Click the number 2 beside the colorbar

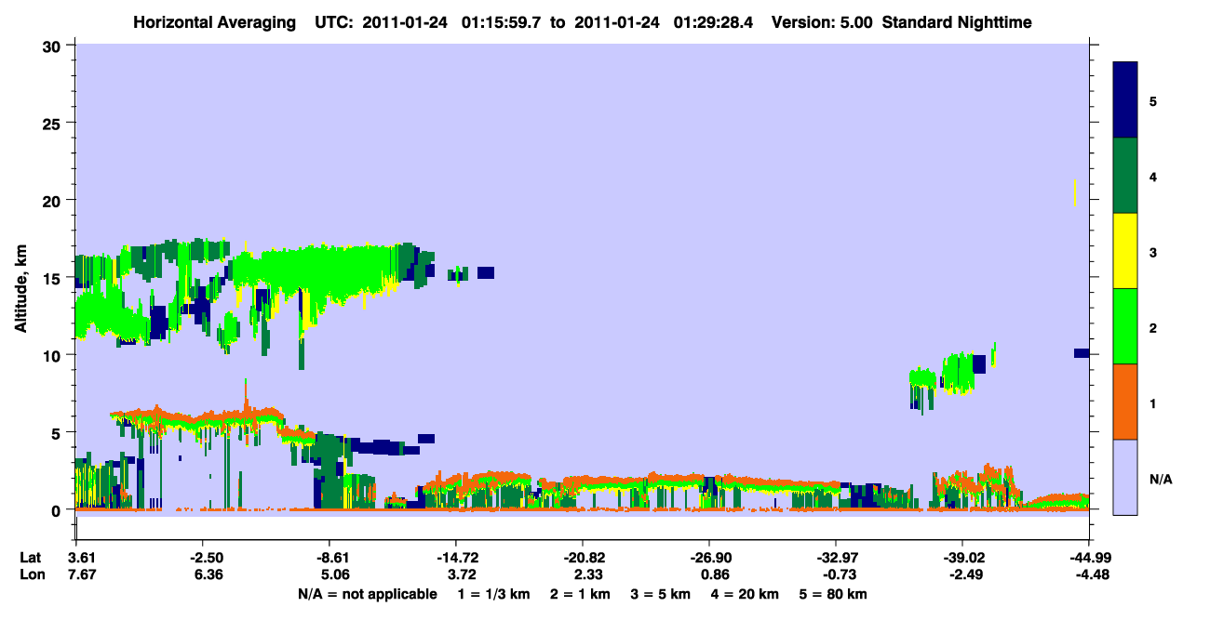pos(1153,328)
